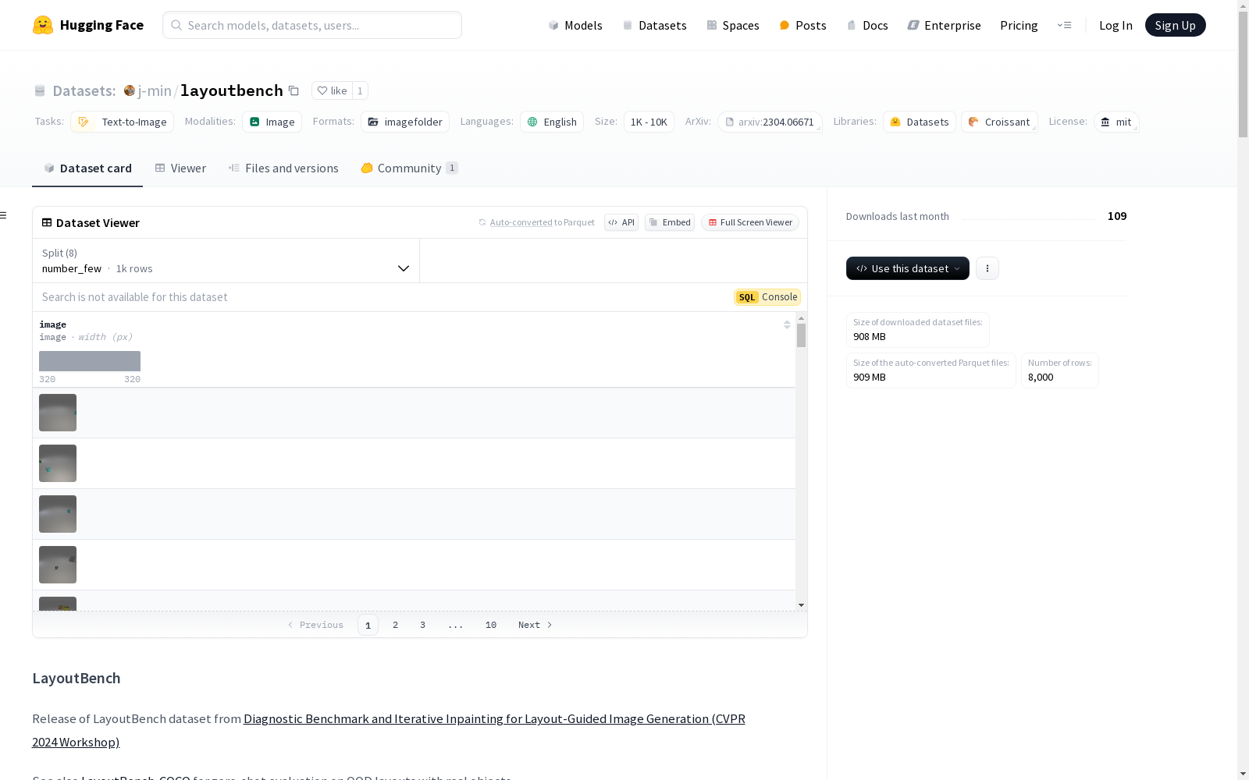
Task: Select current page 1 button
Action: (x=368, y=625)
